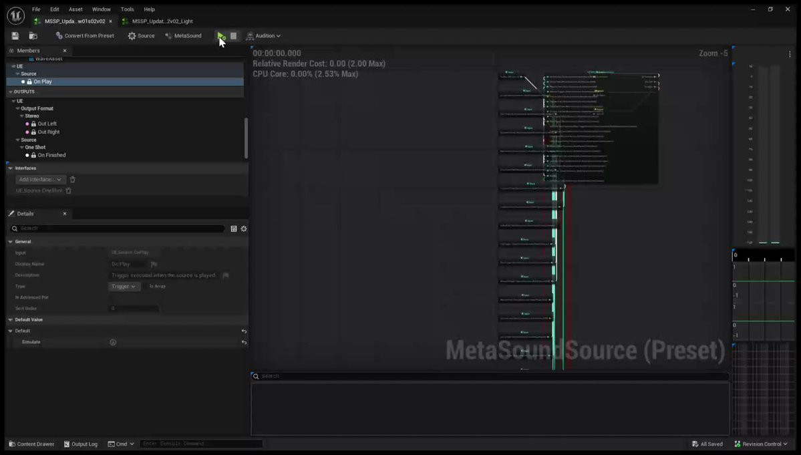The height and width of the screenshot is (455, 801).
Task: Click the lock icon beside Out Left
Action: click(x=33, y=124)
